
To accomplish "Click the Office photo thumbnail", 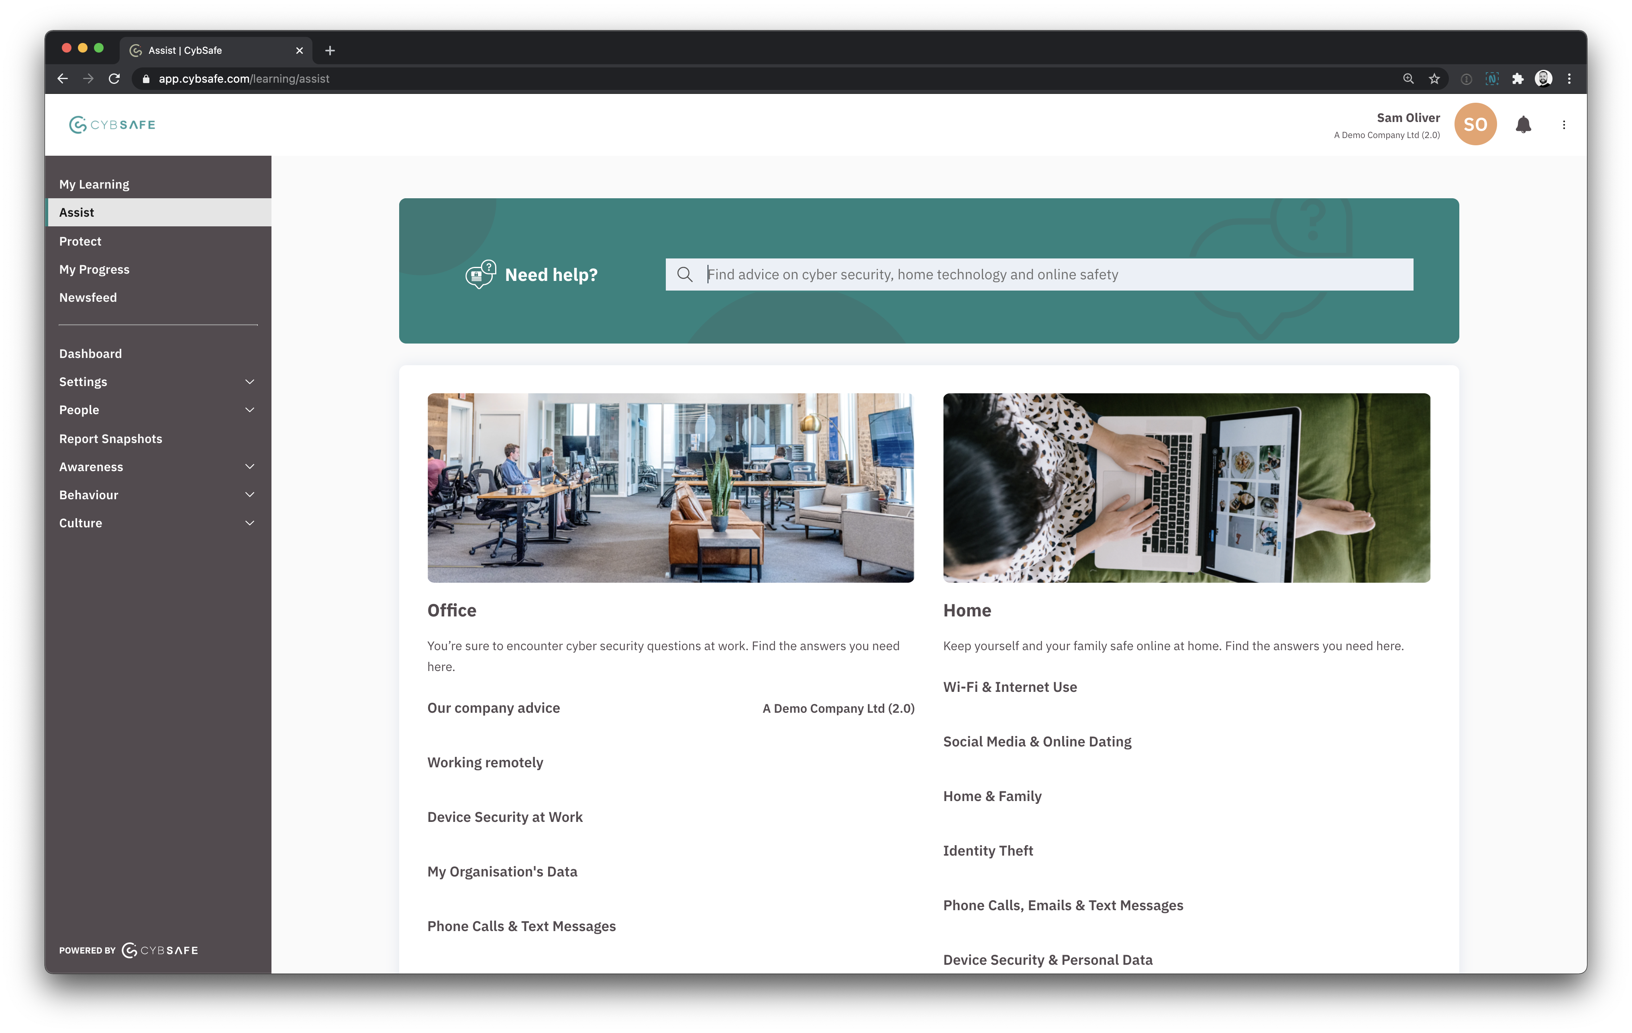I will tap(670, 488).
